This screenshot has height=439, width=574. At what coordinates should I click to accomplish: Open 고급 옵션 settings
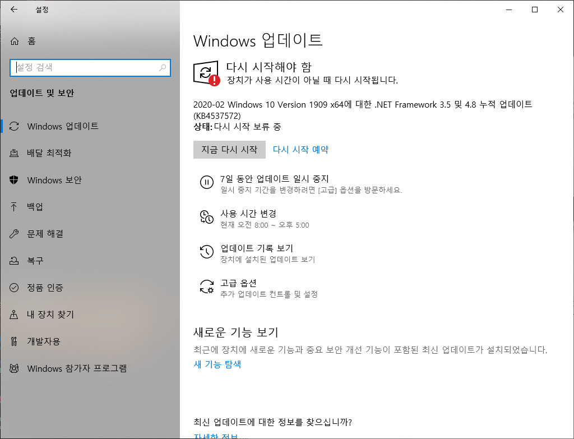click(x=238, y=283)
